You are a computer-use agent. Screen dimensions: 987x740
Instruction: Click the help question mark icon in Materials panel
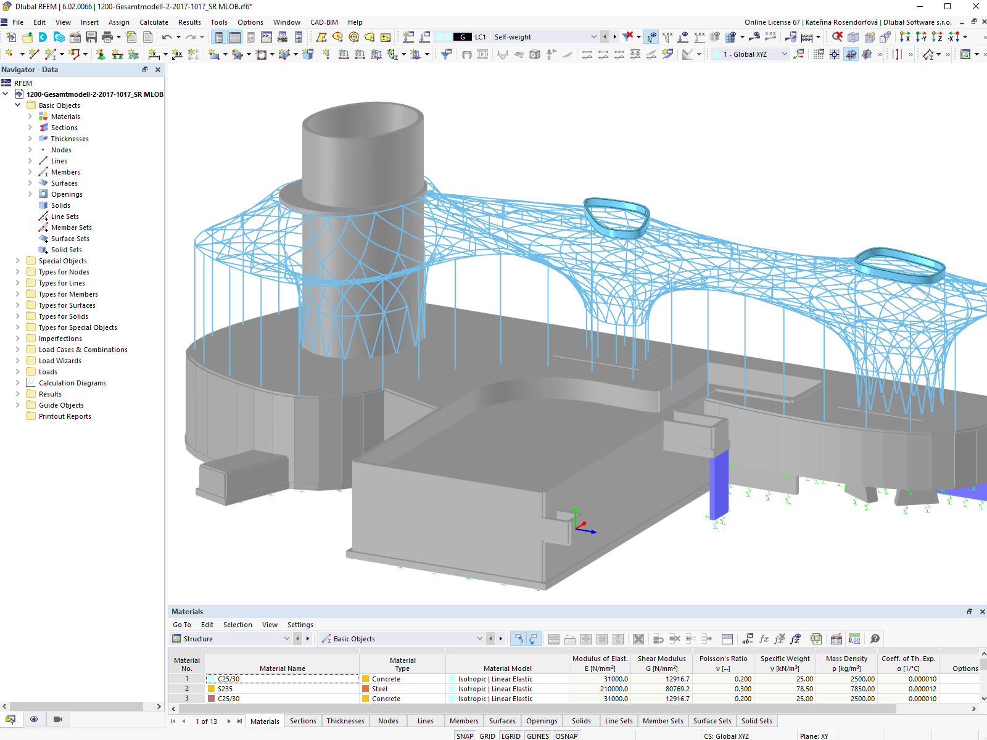click(875, 639)
